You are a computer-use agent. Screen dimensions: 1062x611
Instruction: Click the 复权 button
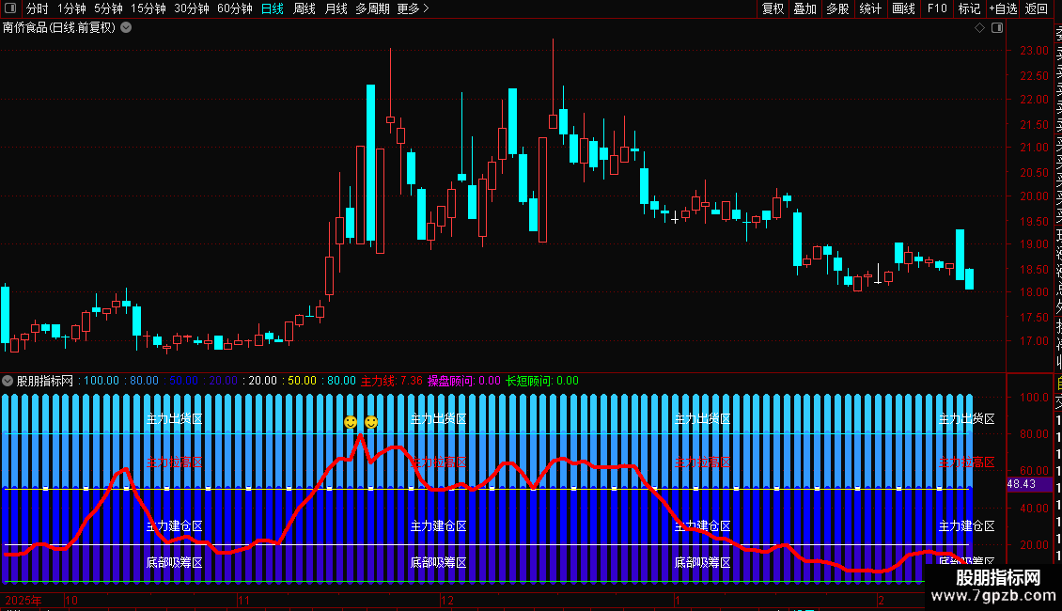tap(773, 8)
